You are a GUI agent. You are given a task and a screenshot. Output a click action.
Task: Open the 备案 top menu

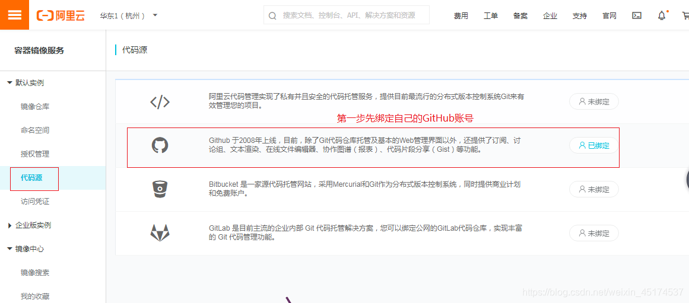520,16
